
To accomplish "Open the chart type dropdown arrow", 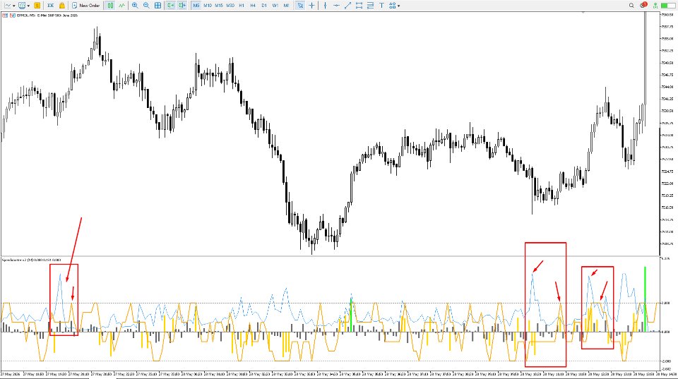I will coord(14,6).
